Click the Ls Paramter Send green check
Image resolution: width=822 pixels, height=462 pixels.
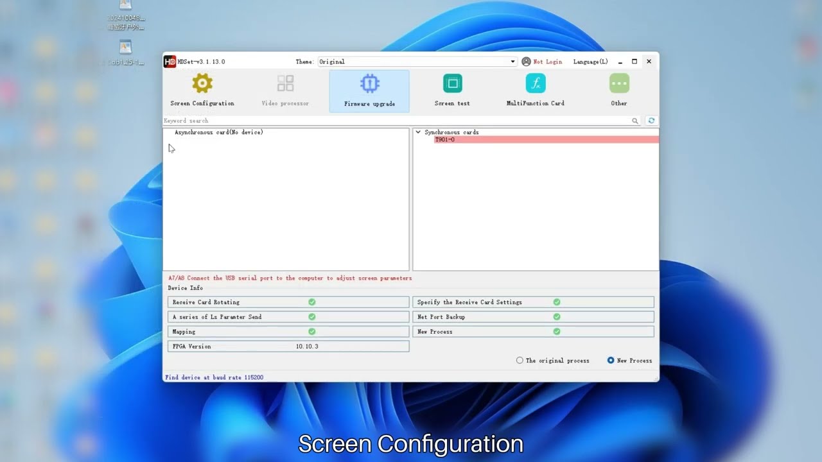click(x=311, y=316)
